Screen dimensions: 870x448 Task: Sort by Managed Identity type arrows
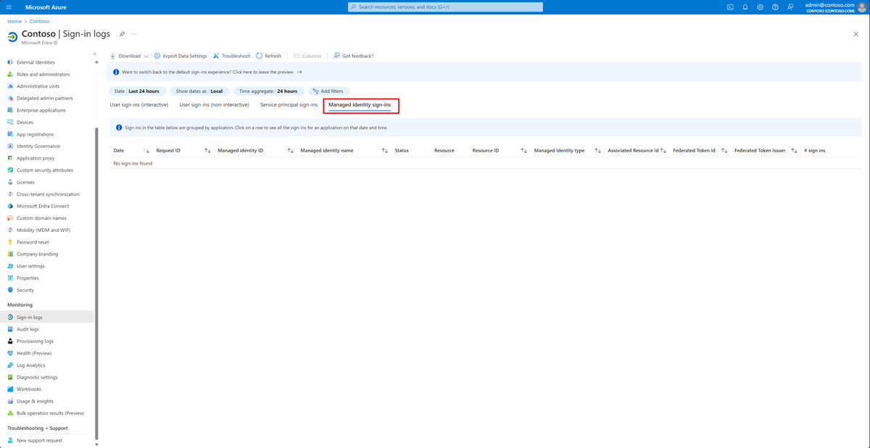[x=597, y=151]
